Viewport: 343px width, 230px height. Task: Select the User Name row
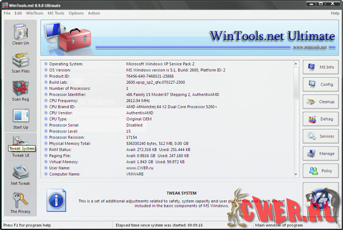click(167, 168)
